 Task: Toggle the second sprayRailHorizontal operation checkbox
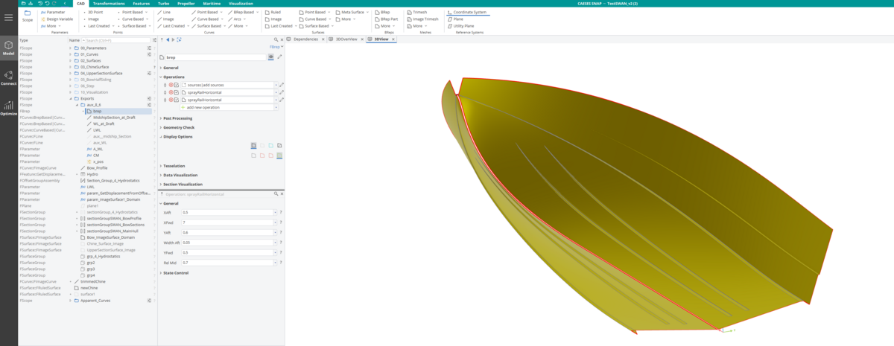177,92
